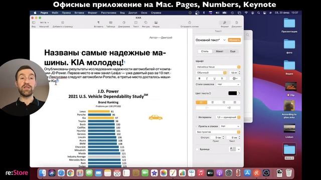Viewport: 321px width, 180px height.
Task: Open the Файл menu
Action: coord(55,12)
